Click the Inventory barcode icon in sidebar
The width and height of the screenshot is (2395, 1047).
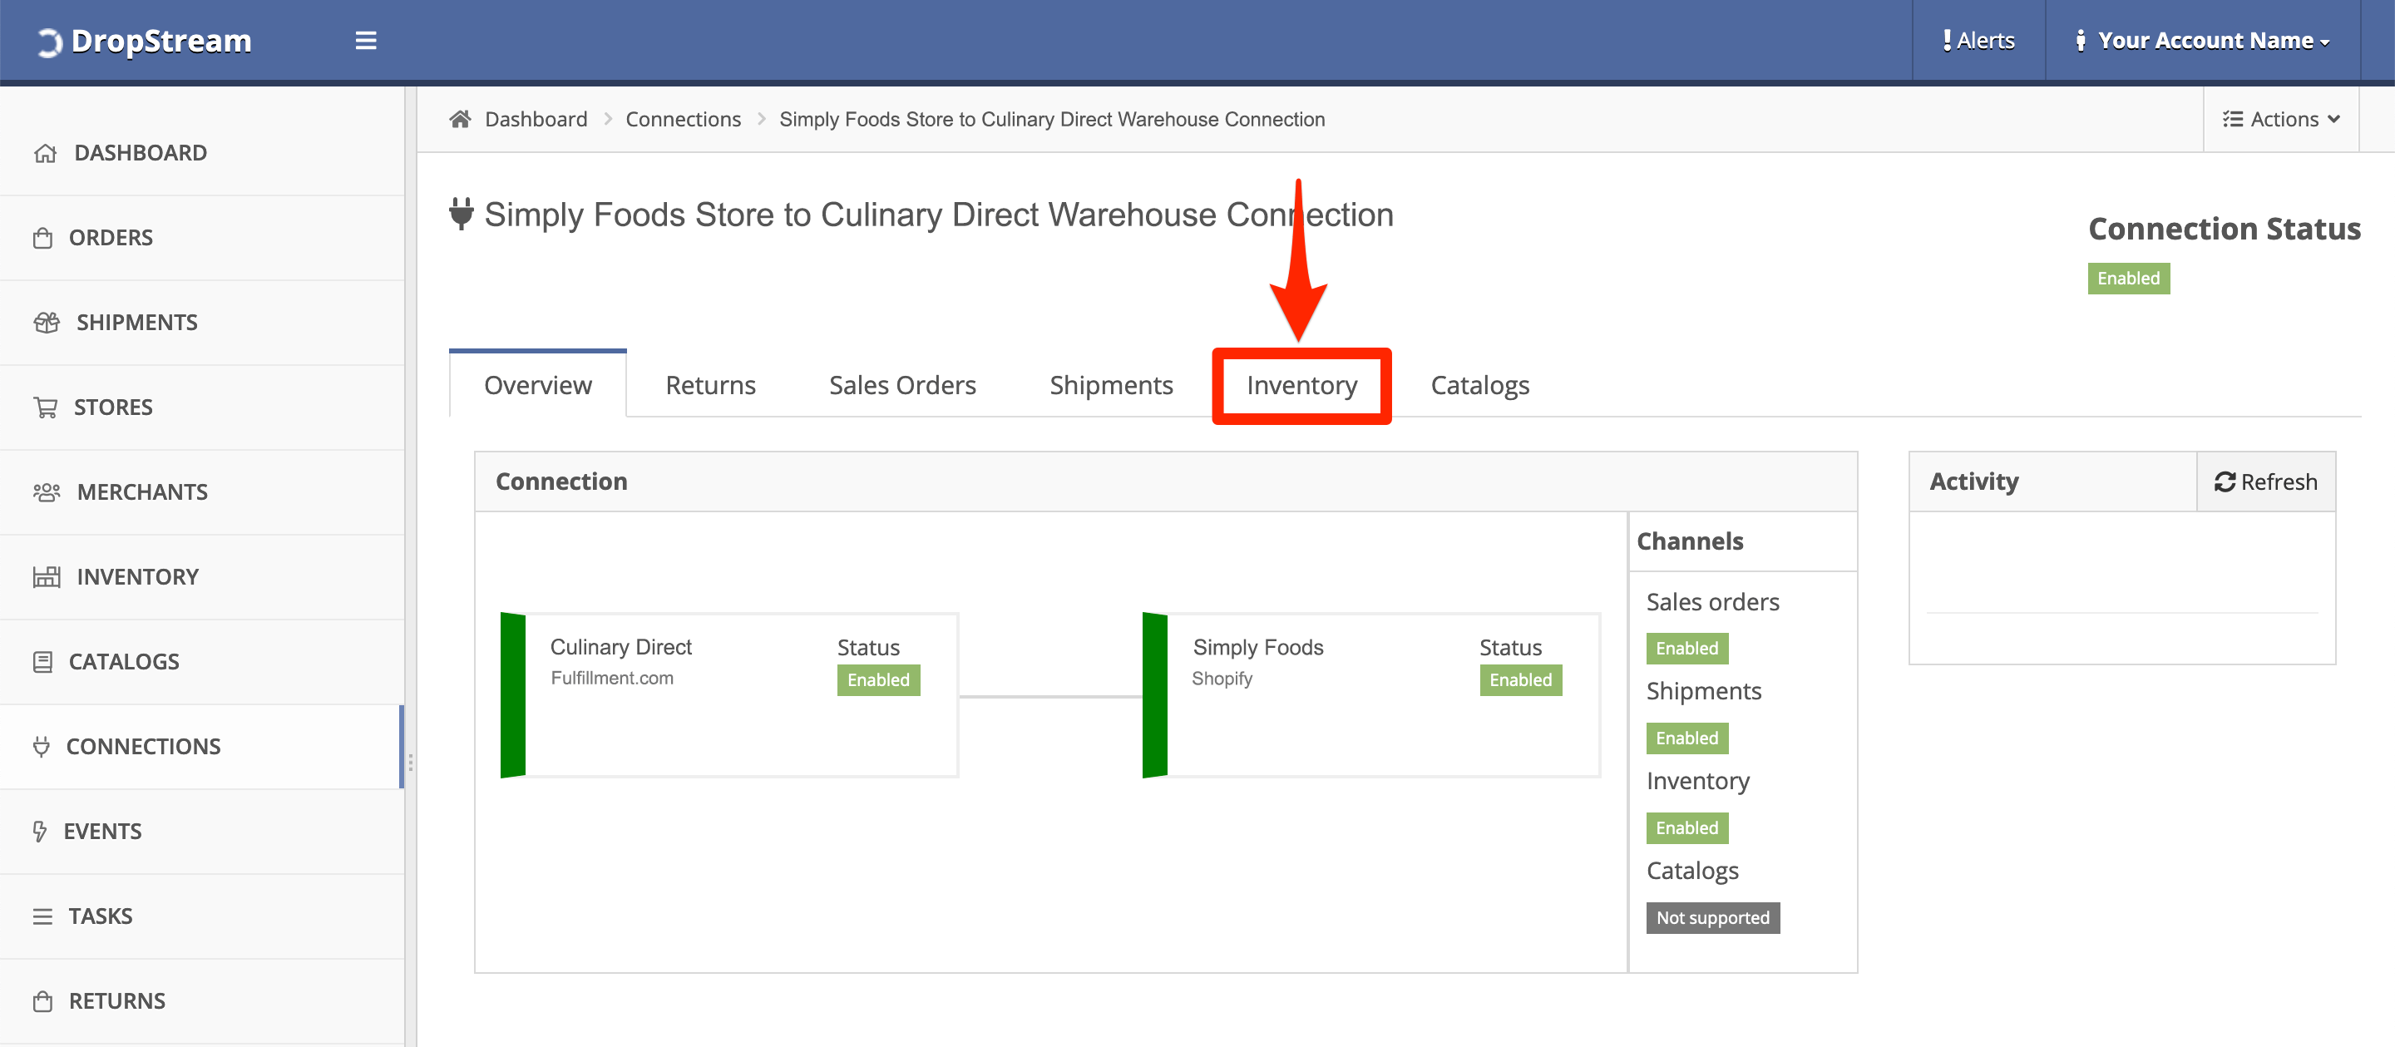pos(47,576)
